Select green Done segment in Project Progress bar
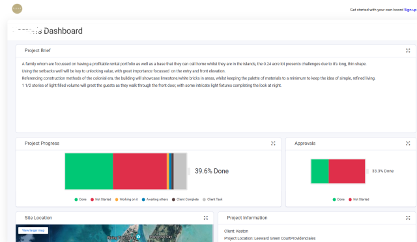The width and height of the screenshot is (417, 242). coord(89,171)
